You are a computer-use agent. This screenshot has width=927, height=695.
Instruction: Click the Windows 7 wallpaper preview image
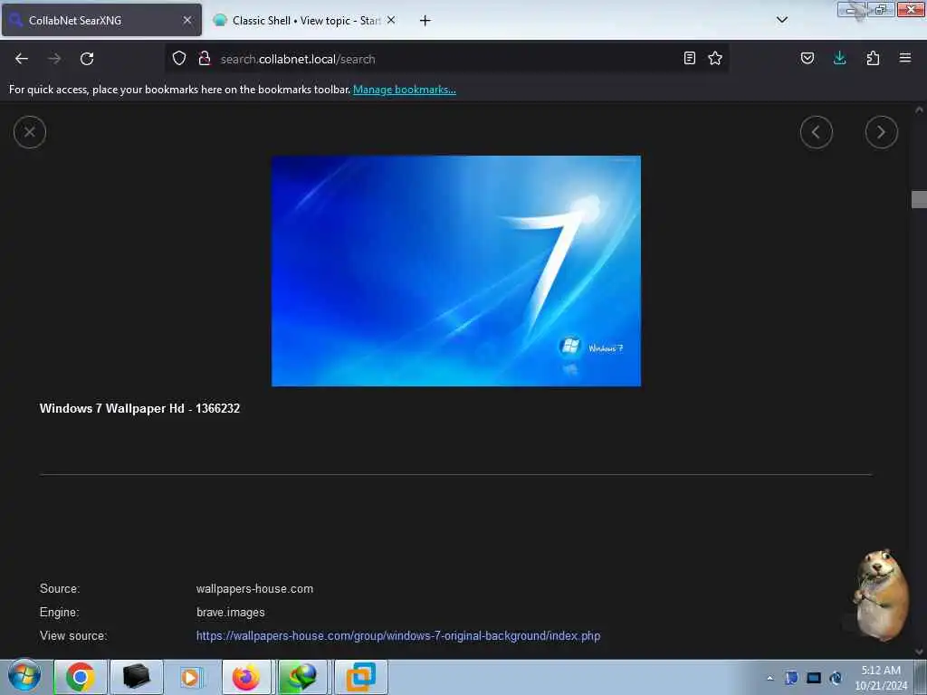[x=456, y=271]
